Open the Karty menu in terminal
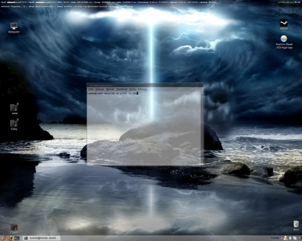The height and width of the screenshot is (241, 302). point(132,89)
